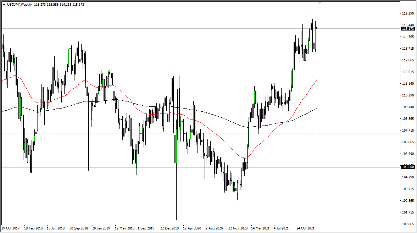Viewport: 417px width, 233px height.
Task: Click the 103.415 price scale label
Action: click(x=408, y=189)
